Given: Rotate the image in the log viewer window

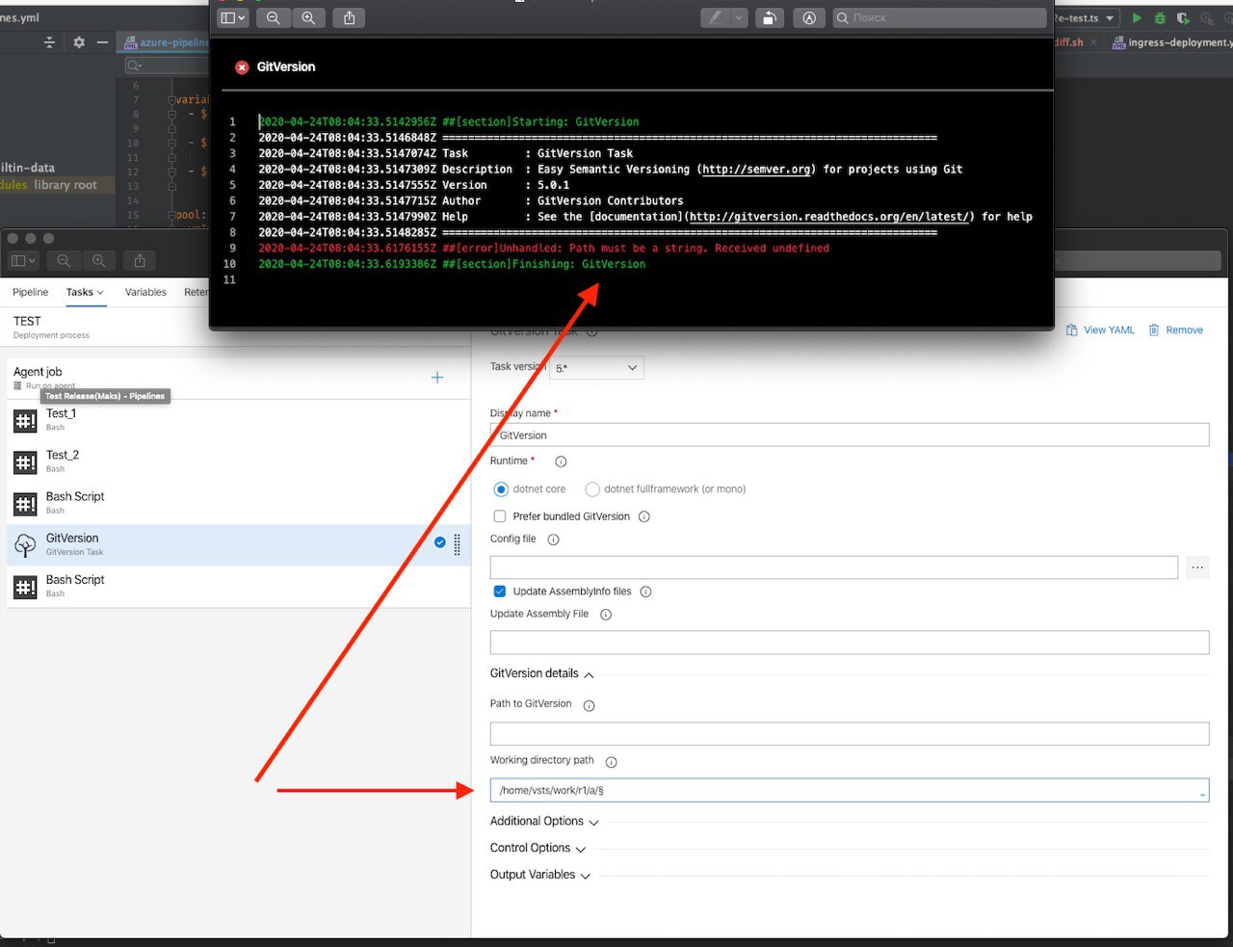Looking at the screenshot, I should [x=768, y=17].
